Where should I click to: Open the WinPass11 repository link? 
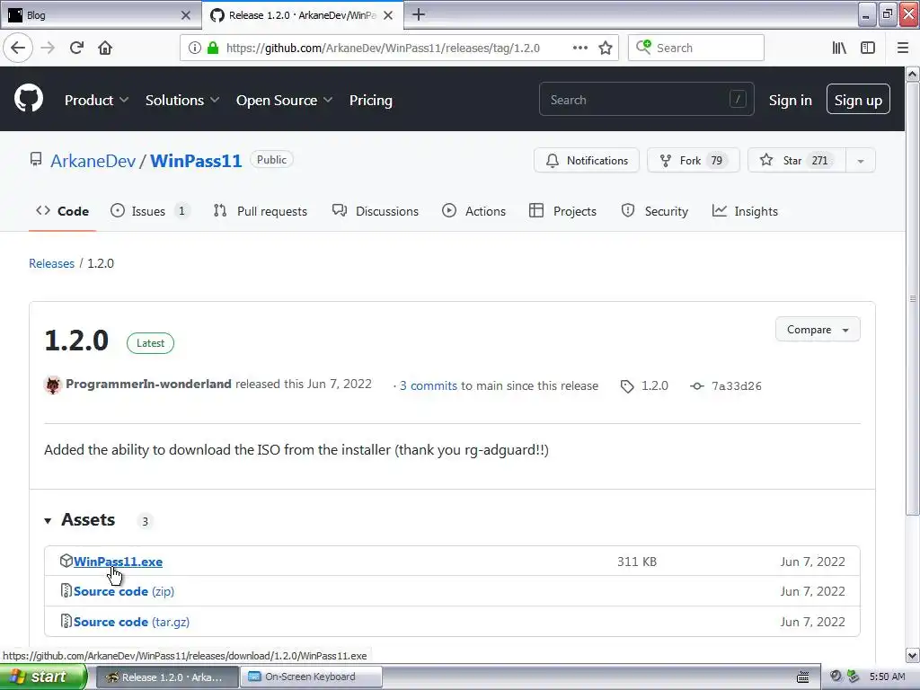(196, 161)
